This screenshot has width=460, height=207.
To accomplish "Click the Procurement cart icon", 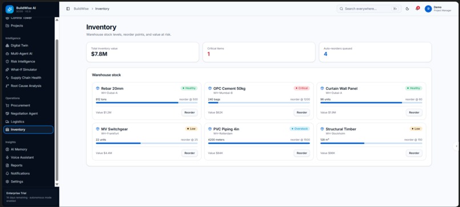I will pos(7,106).
